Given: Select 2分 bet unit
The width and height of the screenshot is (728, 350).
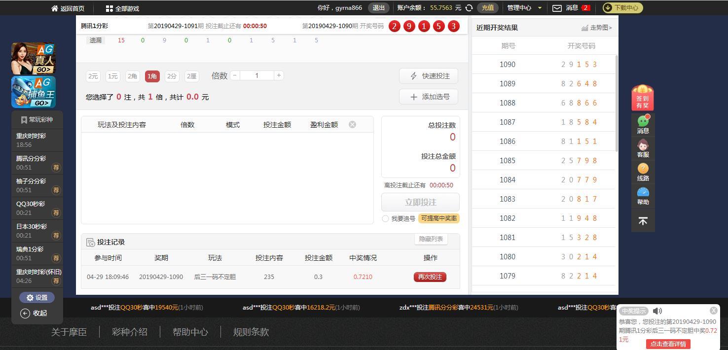Looking at the screenshot, I should coord(172,76).
